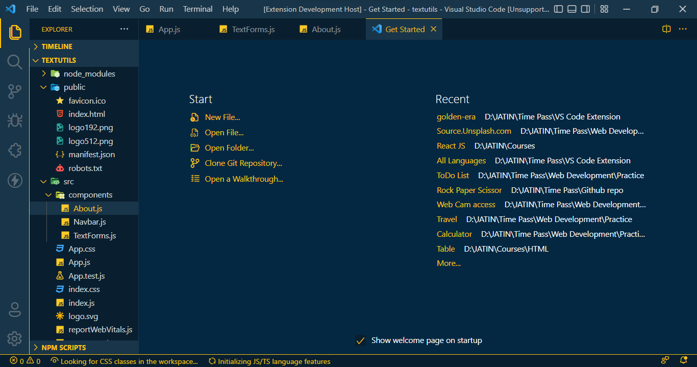
Task: Select App.css in explorer tree
Action: pos(84,249)
